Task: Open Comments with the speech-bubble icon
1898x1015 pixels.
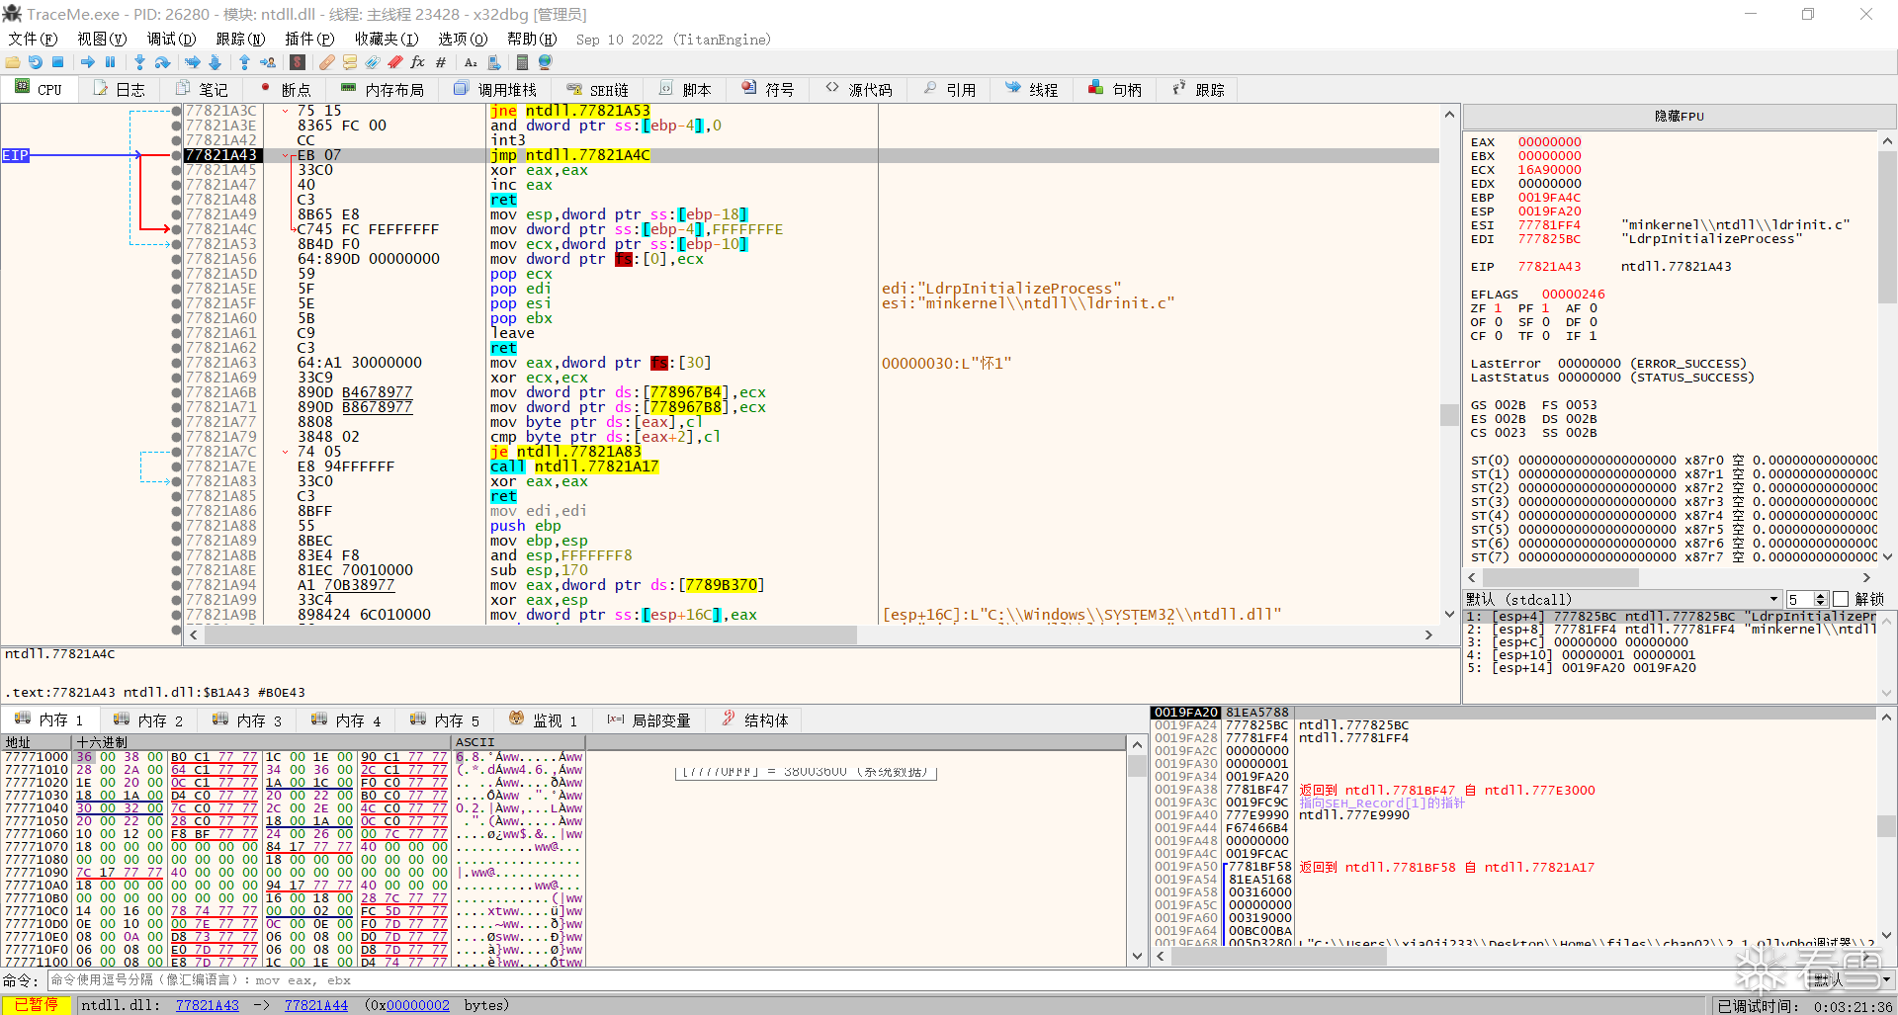Action: [349, 62]
